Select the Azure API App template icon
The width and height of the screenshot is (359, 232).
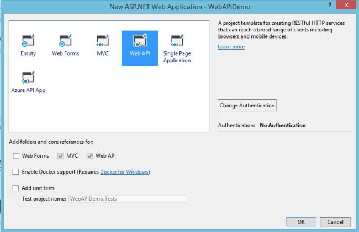pos(28,77)
